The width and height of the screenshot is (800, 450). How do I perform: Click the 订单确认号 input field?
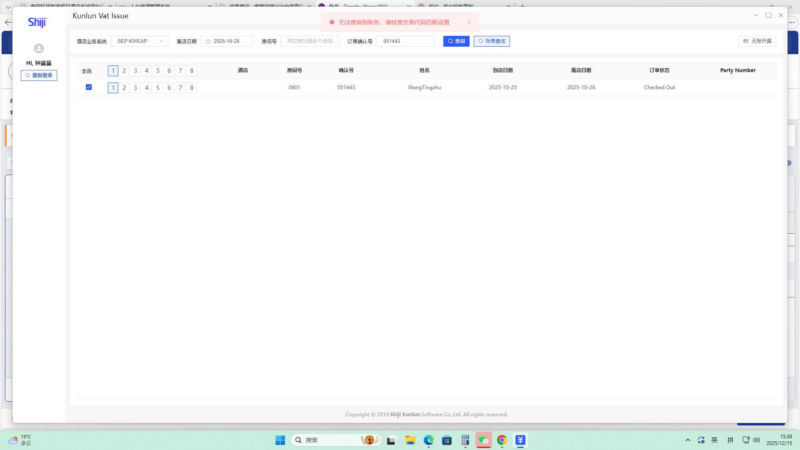click(406, 41)
